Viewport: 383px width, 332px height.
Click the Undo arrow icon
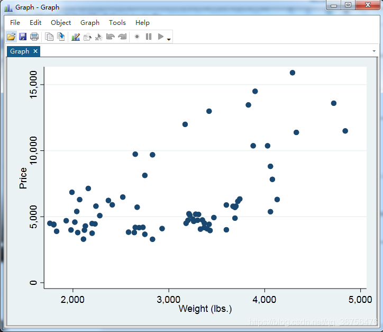pos(111,37)
